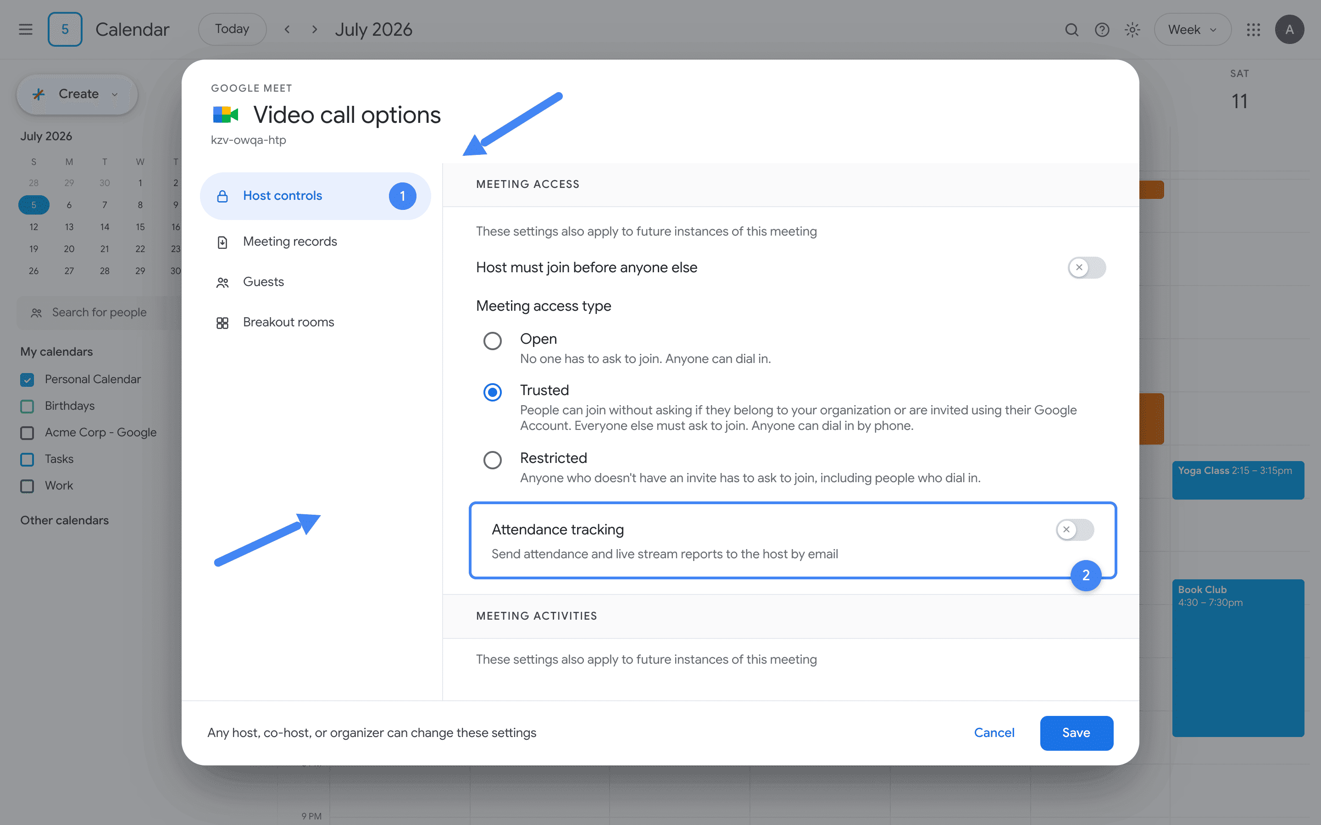The width and height of the screenshot is (1321, 825).
Task: Select July 27 in the mini calendar
Action: pos(69,270)
